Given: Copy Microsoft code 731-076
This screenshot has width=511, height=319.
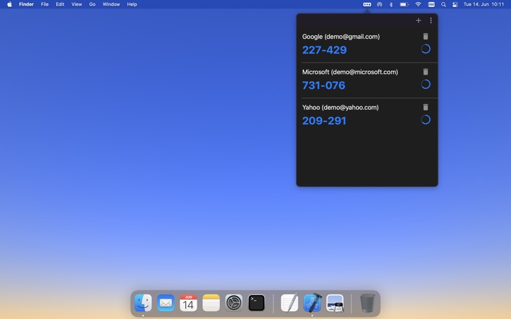Looking at the screenshot, I should coord(324,85).
